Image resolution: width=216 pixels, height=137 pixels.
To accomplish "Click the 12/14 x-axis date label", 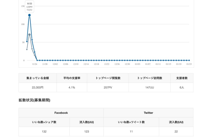I will coord(86,64).
